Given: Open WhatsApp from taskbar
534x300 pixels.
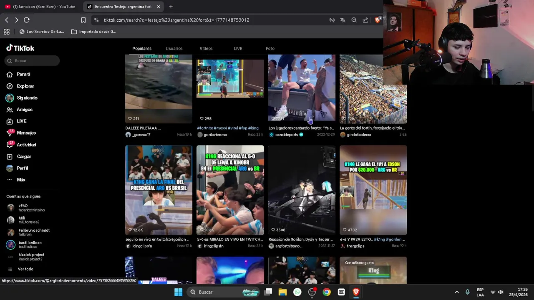Looking at the screenshot, I should click(297, 292).
